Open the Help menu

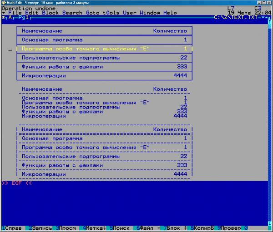(170, 13)
